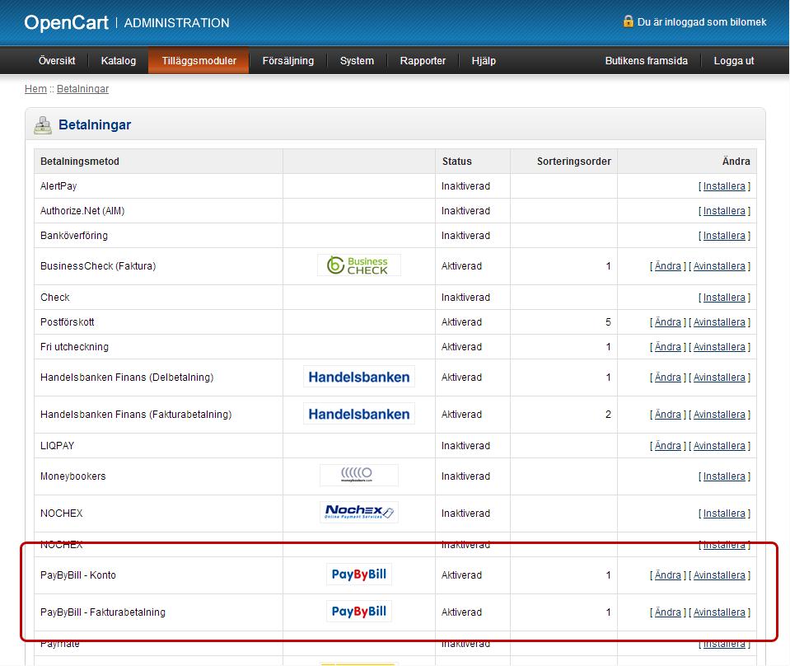Click the PayByBill logo for Konto

point(358,575)
